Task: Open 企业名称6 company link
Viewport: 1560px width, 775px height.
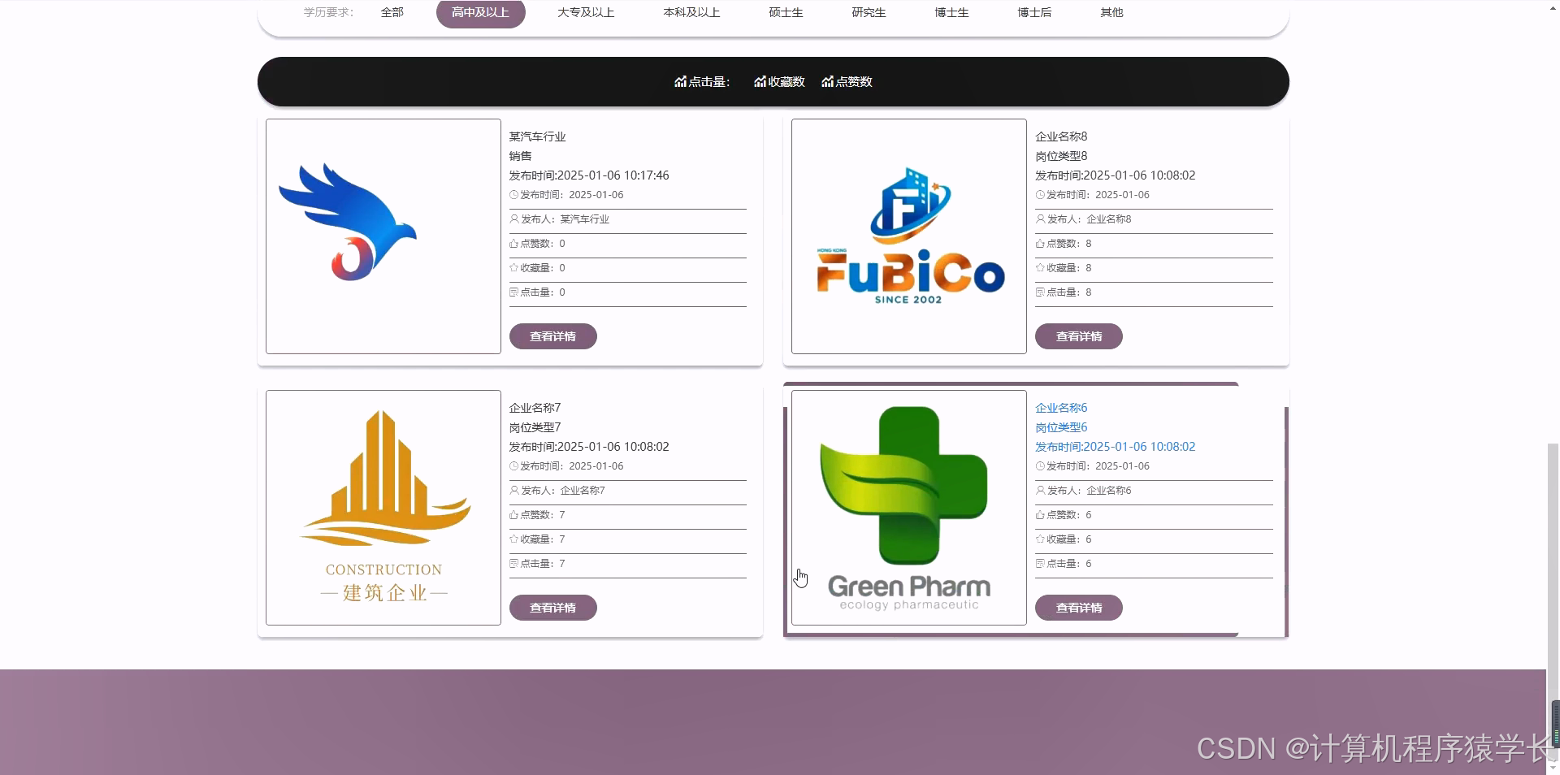Action: tap(1060, 408)
